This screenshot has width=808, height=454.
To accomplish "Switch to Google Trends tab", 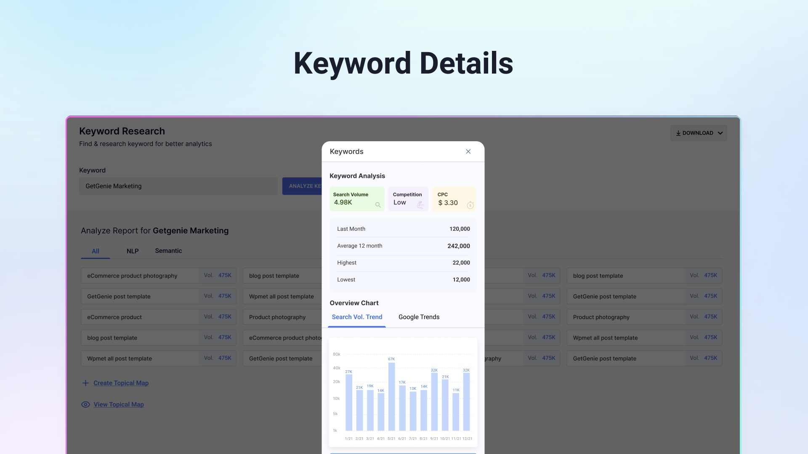I will (x=419, y=317).
